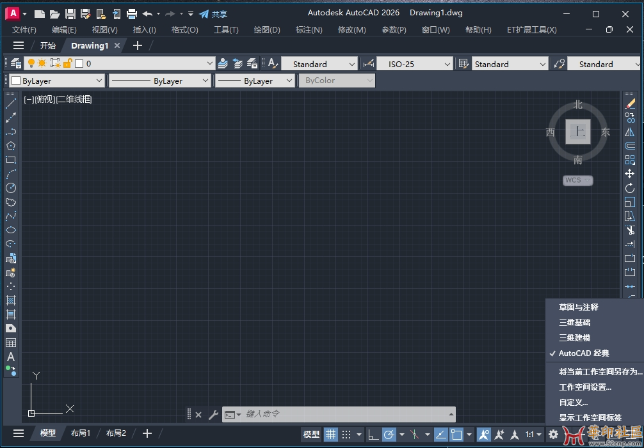Select the Rotate tool
This screenshot has height=448, width=644.
click(630, 188)
